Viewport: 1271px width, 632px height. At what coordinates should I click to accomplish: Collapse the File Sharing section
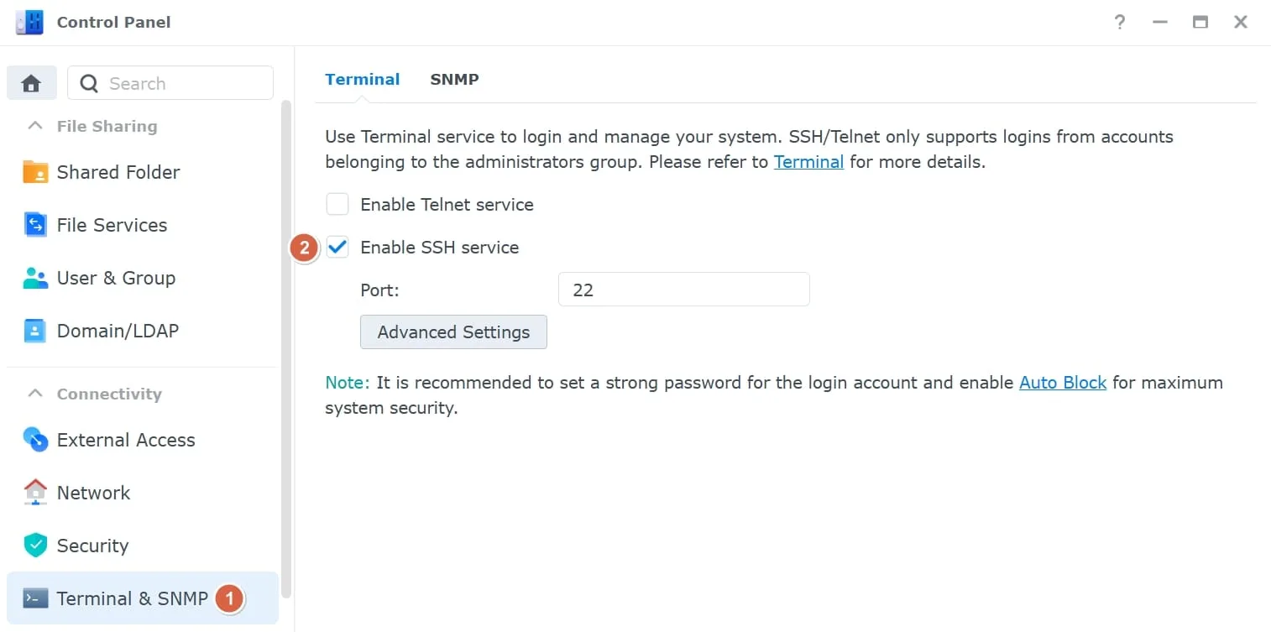click(34, 126)
